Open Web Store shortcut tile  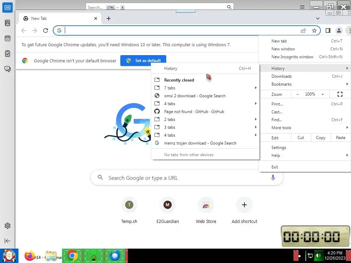pos(206,211)
